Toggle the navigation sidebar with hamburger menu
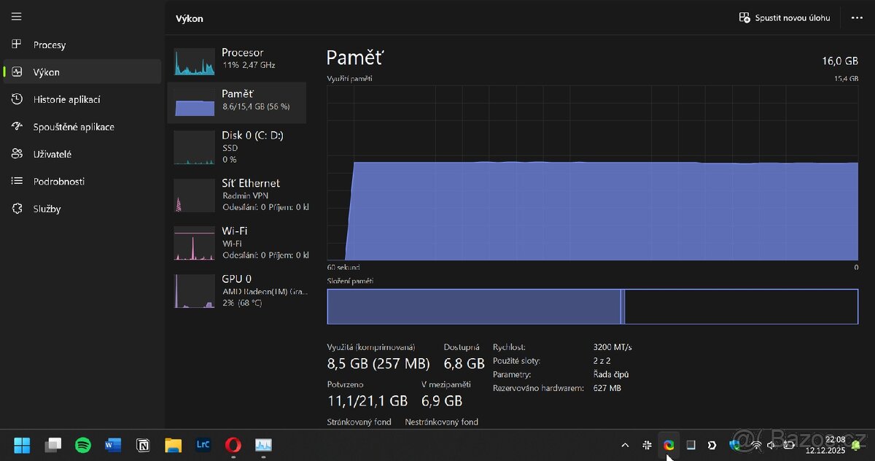 tap(16, 16)
